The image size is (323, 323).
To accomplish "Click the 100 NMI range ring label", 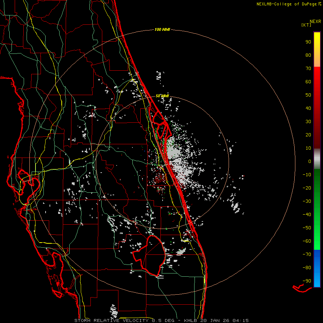I will click(x=162, y=30).
